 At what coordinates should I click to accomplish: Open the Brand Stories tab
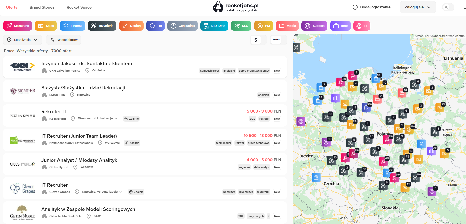(42, 7)
